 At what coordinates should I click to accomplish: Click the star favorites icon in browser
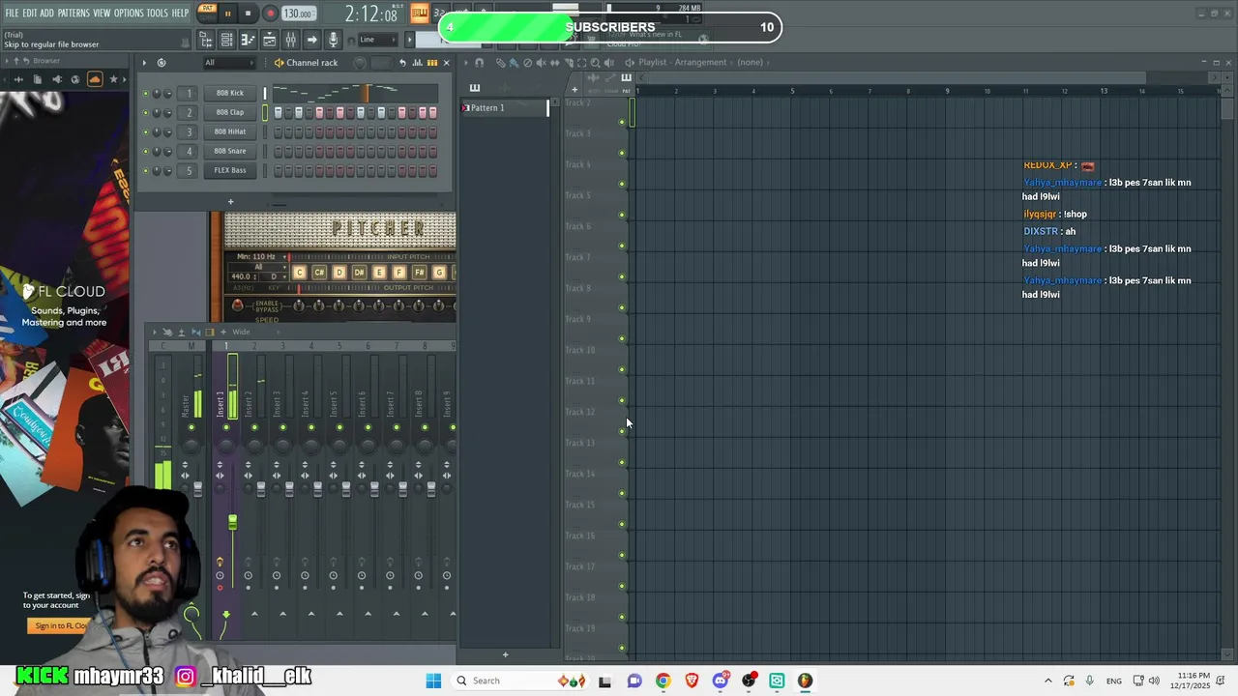pos(113,79)
